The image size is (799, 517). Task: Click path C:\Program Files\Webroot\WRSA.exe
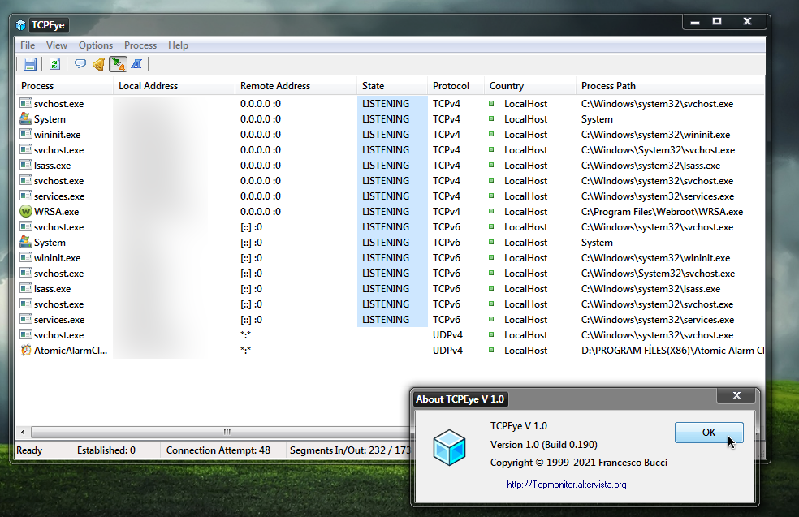(662, 211)
